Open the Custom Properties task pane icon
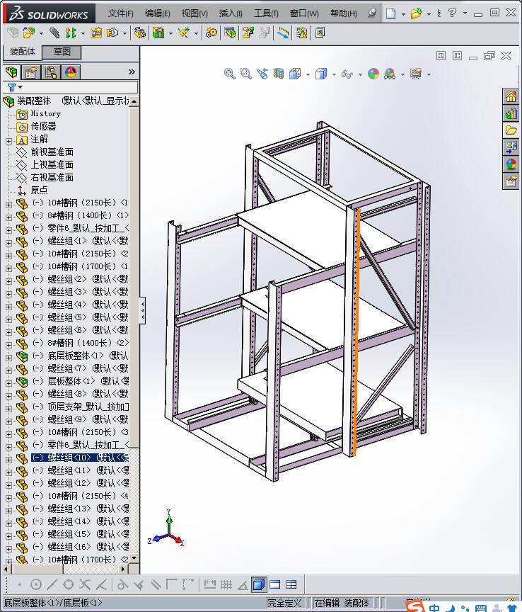The width and height of the screenshot is (522, 612). pyautogui.click(x=511, y=181)
